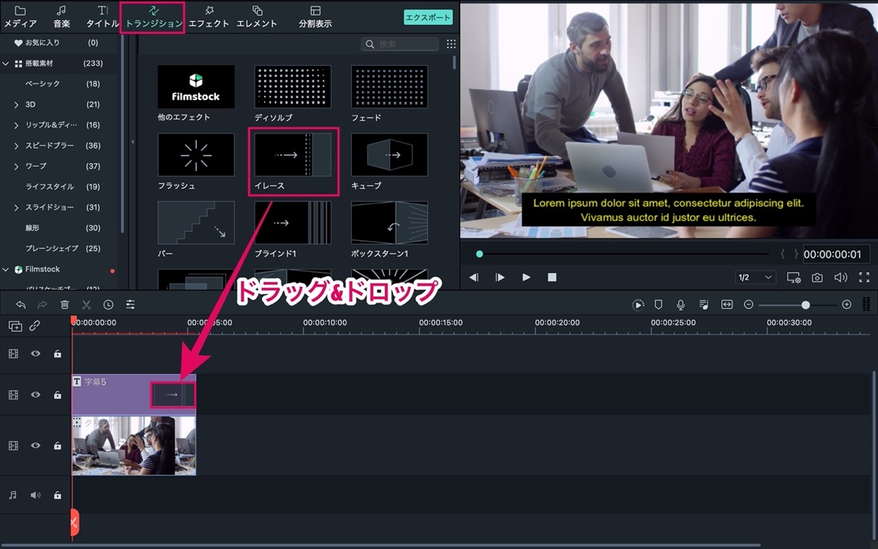Expand the スライドショー category

[16, 207]
